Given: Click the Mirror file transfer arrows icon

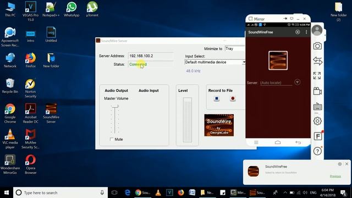Looking at the screenshot, I should click(x=317, y=61).
